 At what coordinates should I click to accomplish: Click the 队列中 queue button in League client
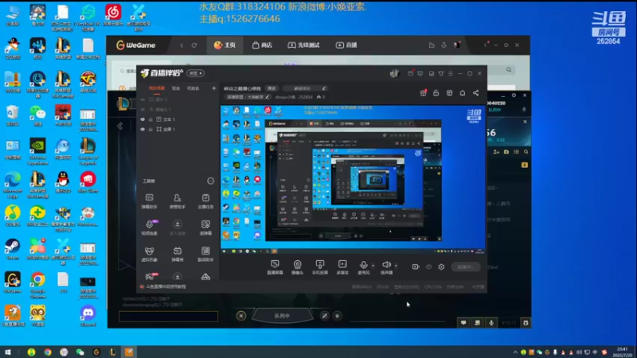(282, 316)
